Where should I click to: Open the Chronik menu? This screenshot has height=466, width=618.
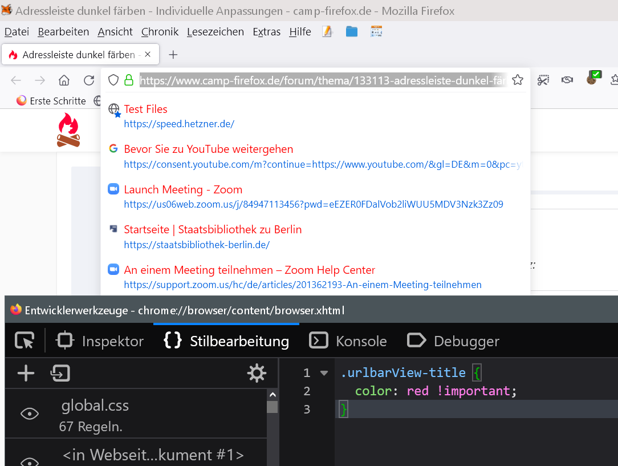pos(160,32)
